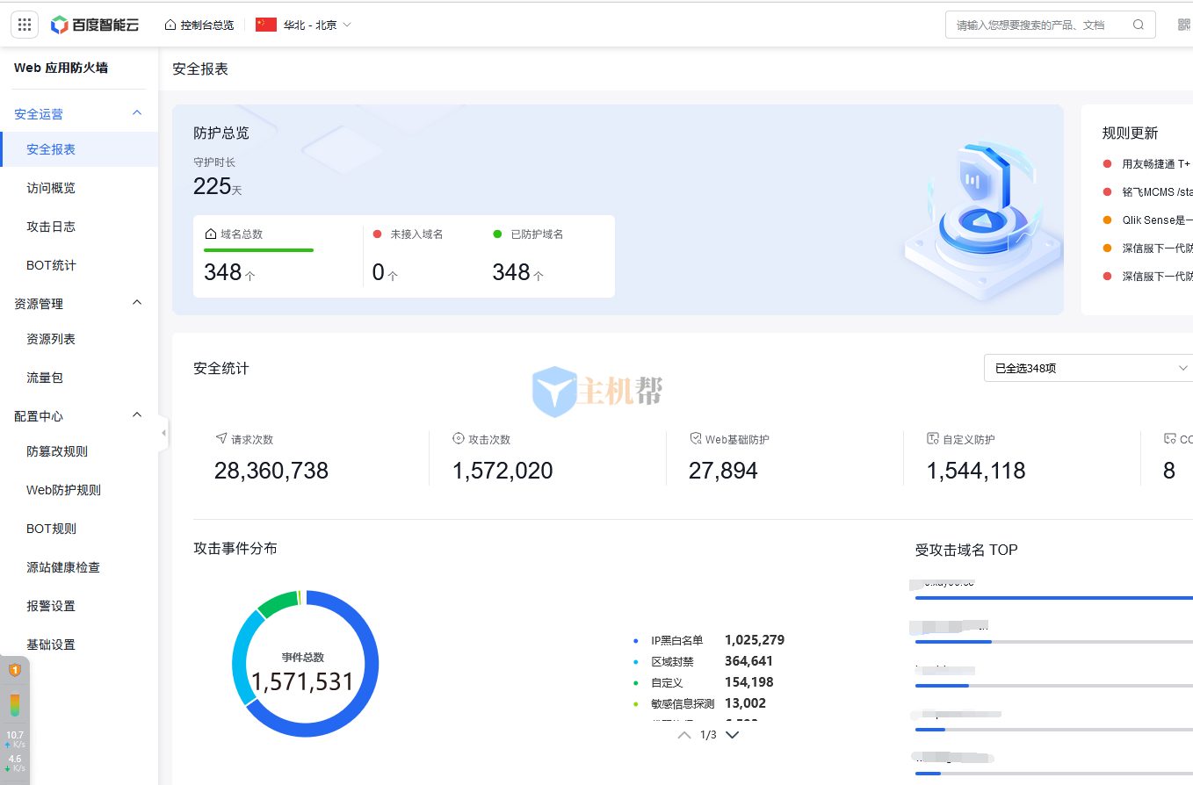The height and width of the screenshot is (785, 1193).
Task: Open rule update 用友畅捷通 T+
Action: point(1156,164)
